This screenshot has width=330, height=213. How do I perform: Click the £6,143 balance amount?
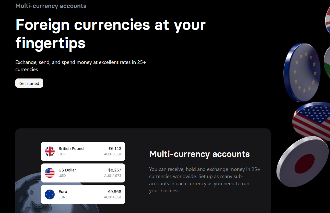click(x=115, y=149)
